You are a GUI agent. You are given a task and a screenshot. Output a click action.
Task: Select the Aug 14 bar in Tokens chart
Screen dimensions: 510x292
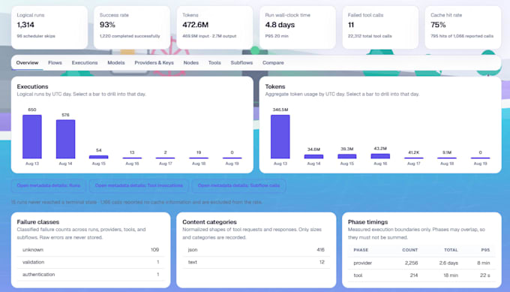click(313, 157)
